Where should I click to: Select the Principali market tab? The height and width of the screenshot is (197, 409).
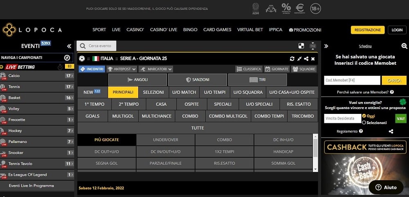tap(123, 92)
